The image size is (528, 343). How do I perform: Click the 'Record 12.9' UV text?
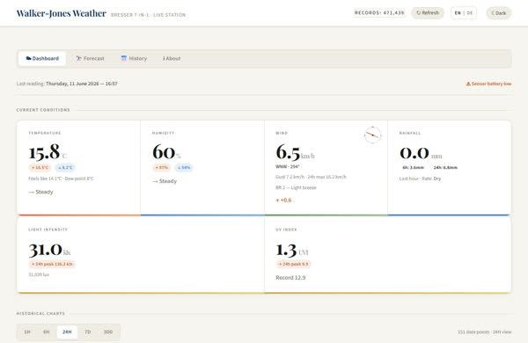tap(290, 278)
